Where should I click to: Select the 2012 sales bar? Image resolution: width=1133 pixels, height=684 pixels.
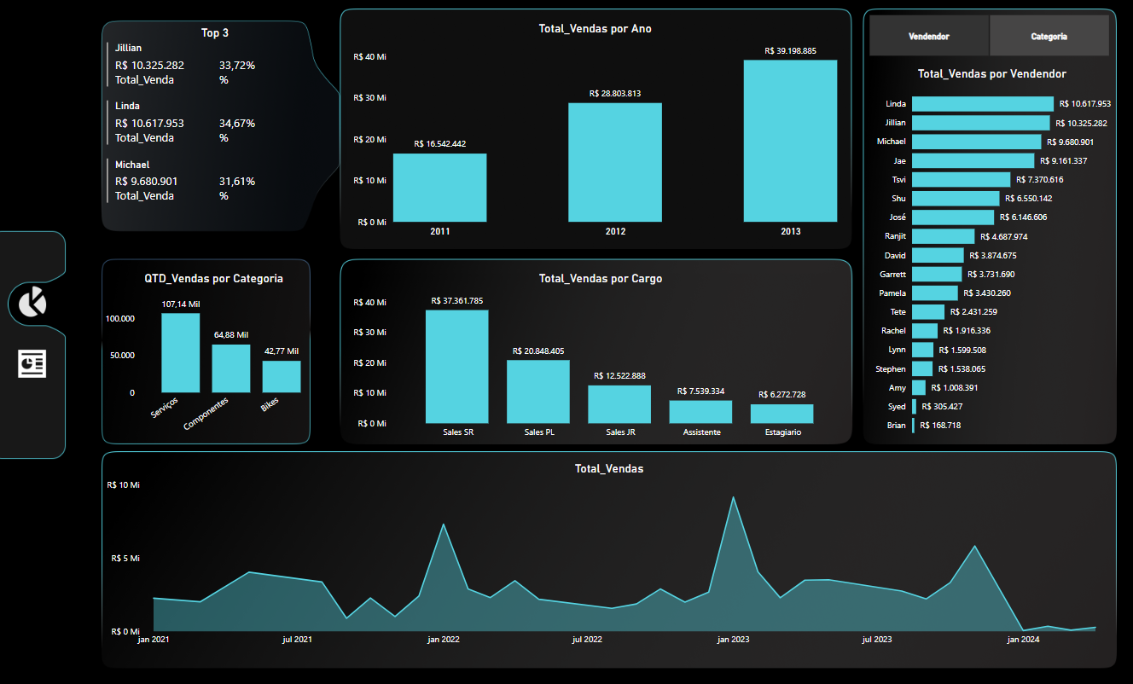615,162
